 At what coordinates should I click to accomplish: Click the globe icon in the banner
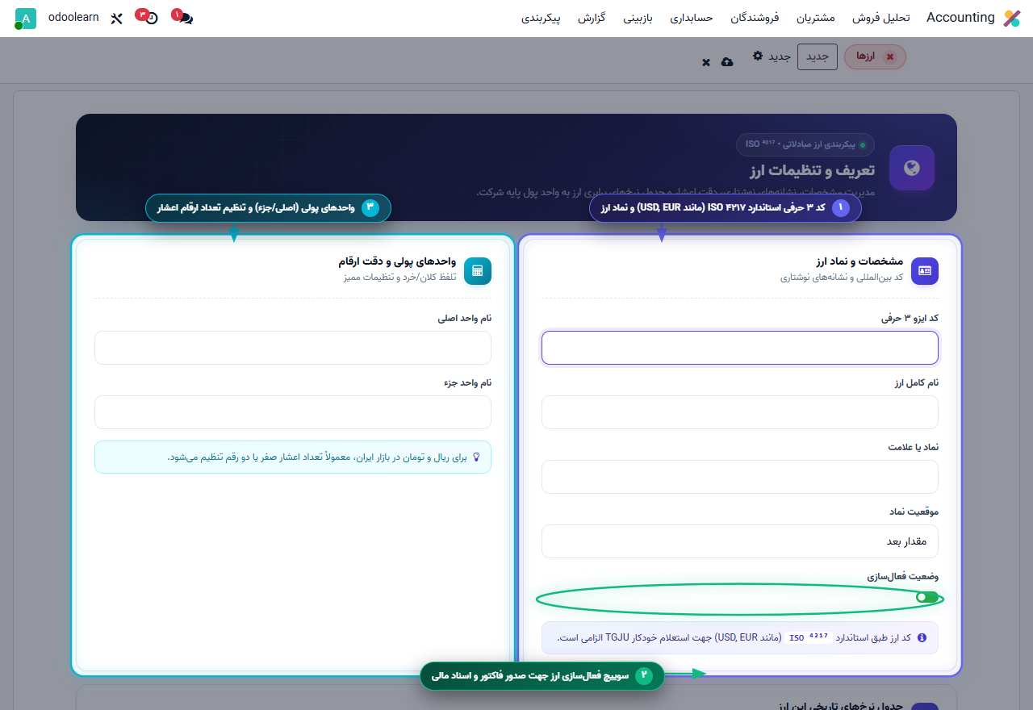pyautogui.click(x=912, y=168)
